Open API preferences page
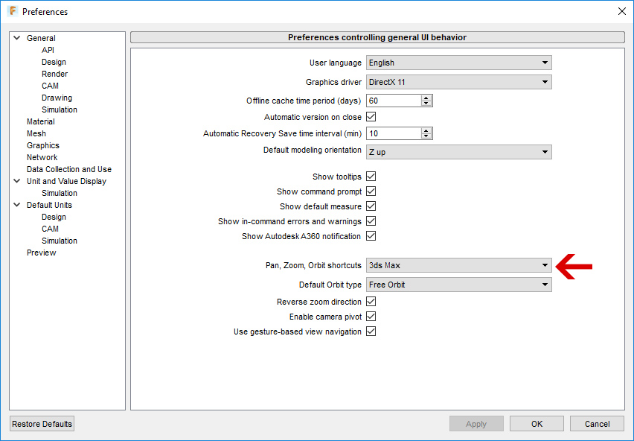 [x=48, y=50]
